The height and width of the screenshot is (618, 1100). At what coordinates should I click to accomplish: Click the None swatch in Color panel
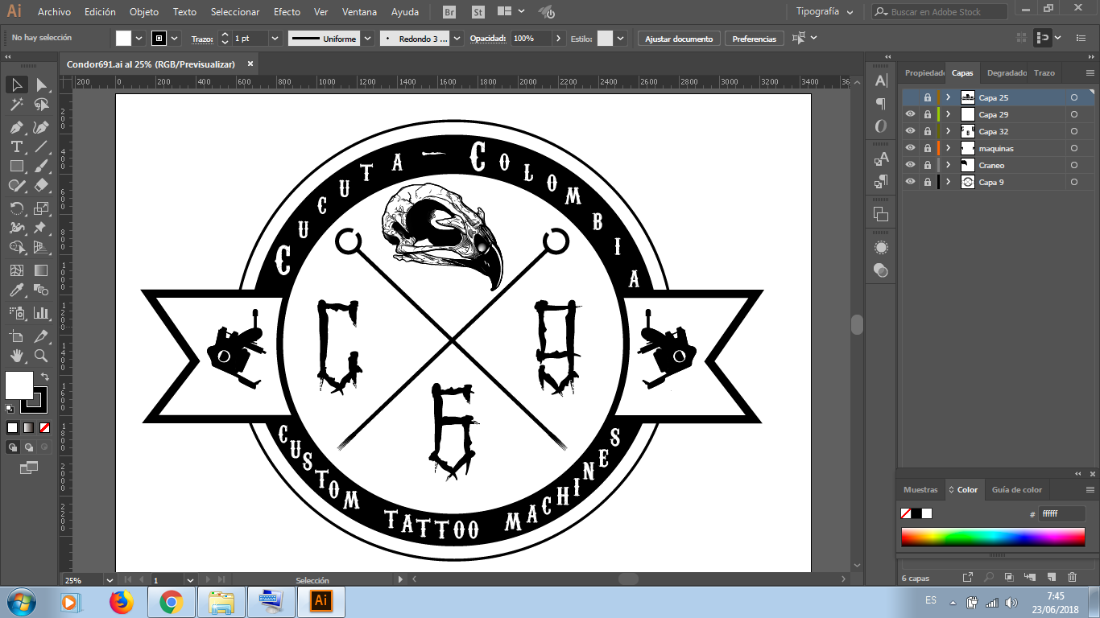pyautogui.click(x=905, y=513)
